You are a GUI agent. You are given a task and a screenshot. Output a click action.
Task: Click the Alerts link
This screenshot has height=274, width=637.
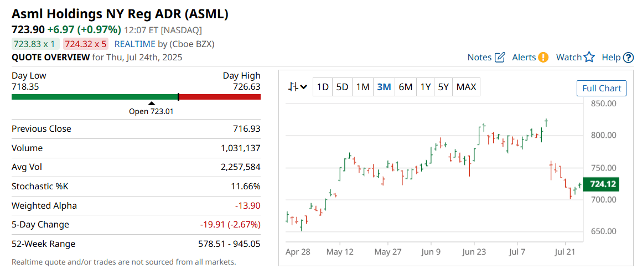pos(524,58)
